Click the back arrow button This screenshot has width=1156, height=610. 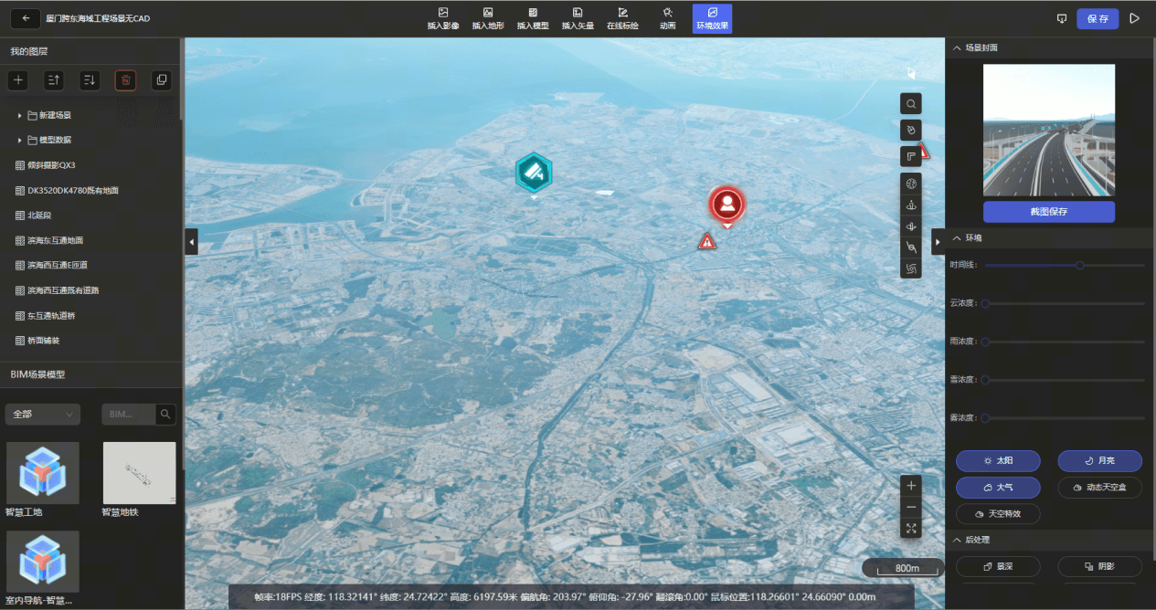25,18
